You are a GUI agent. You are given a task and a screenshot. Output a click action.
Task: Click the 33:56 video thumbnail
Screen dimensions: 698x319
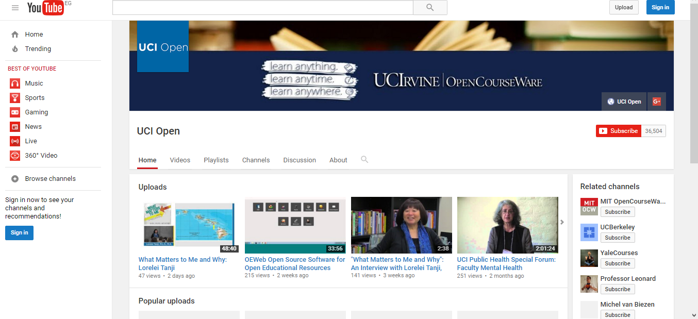[295, 225]
